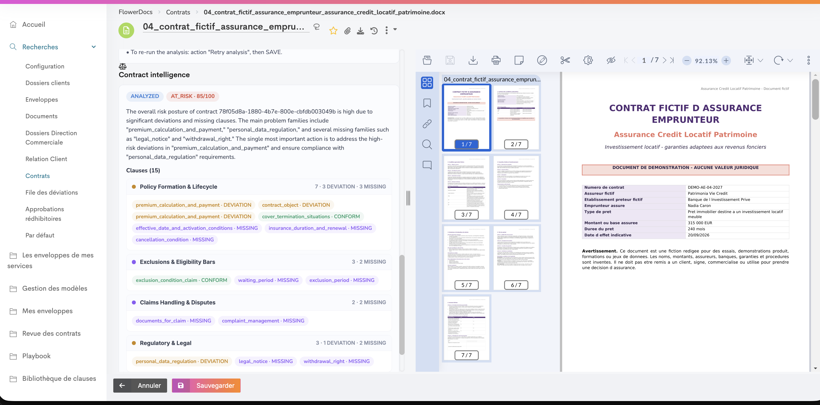Open the brightness/contrast adjustment tool
Screen dimensions: 820x405
[x=588, y=60]
